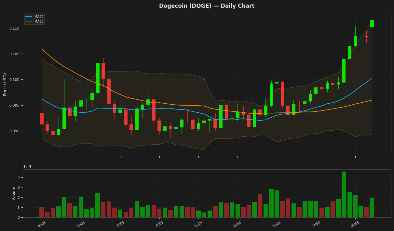This screenshot has height=231, width=394.
Task: Select the MA20 legend label
Action: 39,17
